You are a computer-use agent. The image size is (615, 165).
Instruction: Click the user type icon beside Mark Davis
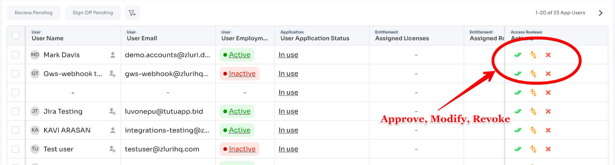click(113, 55)
